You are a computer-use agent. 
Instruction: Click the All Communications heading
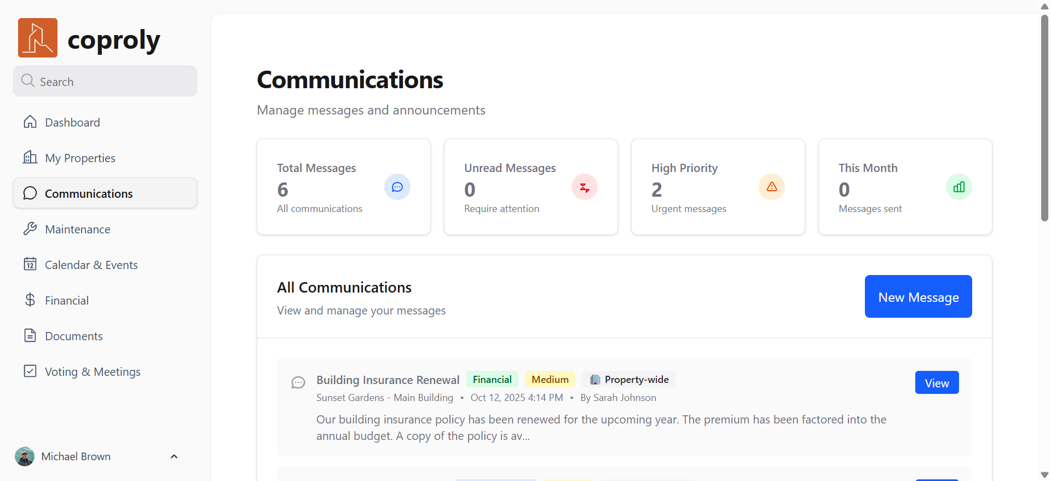[x=344, y=287]
